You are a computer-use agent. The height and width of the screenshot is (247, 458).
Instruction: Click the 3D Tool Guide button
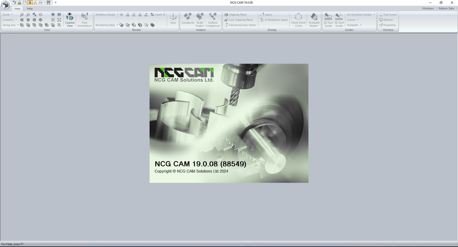click(x=339, y=20)
